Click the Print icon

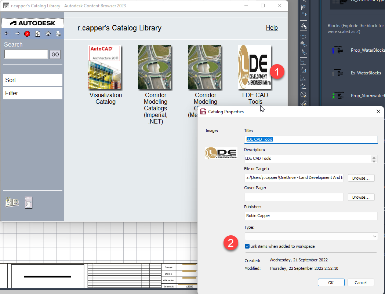(x=58, y=34)
